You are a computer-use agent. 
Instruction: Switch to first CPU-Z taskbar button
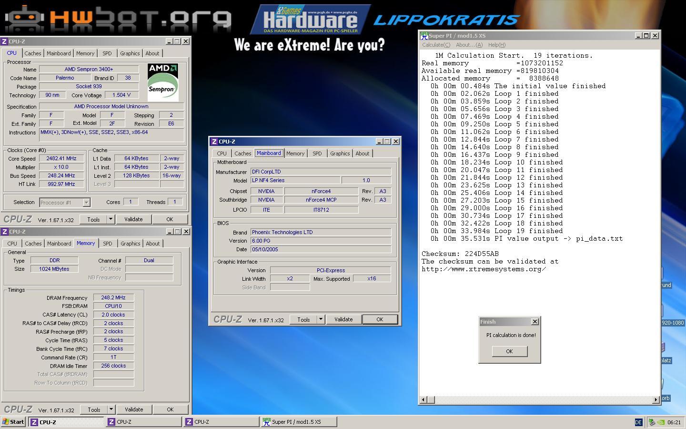pyautogui.click(x=66, y=422)
